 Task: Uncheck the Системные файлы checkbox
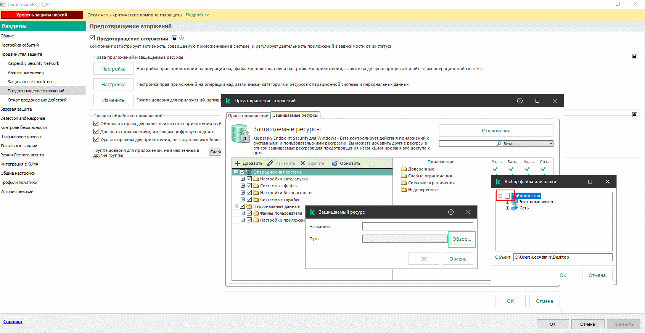click(x=249, y=186)
